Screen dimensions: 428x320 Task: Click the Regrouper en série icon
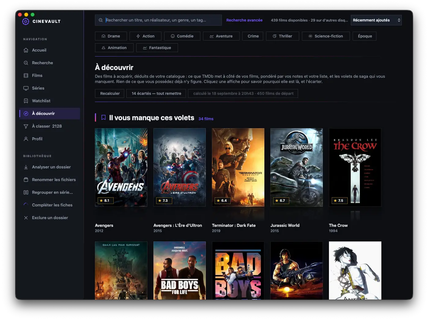point(26,192)
